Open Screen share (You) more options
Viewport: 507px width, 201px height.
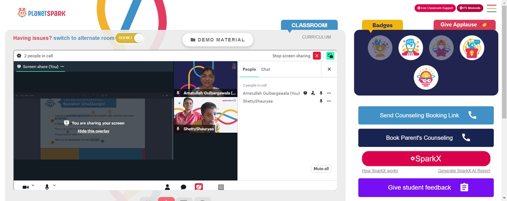click(62, 66)
